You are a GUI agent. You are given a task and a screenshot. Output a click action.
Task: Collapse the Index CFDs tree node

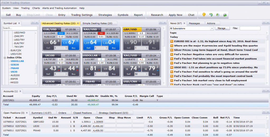tap(5, 58)
